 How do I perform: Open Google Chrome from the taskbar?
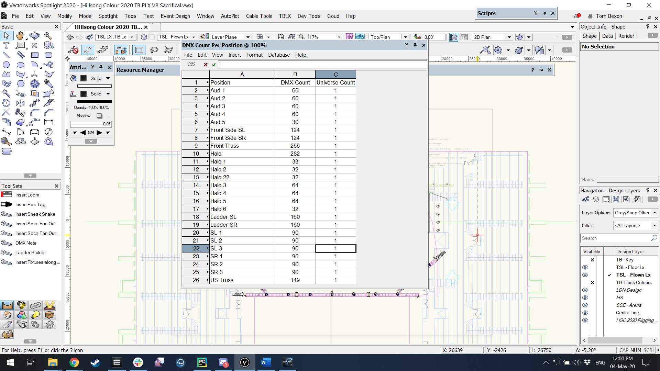coord(74,362)
